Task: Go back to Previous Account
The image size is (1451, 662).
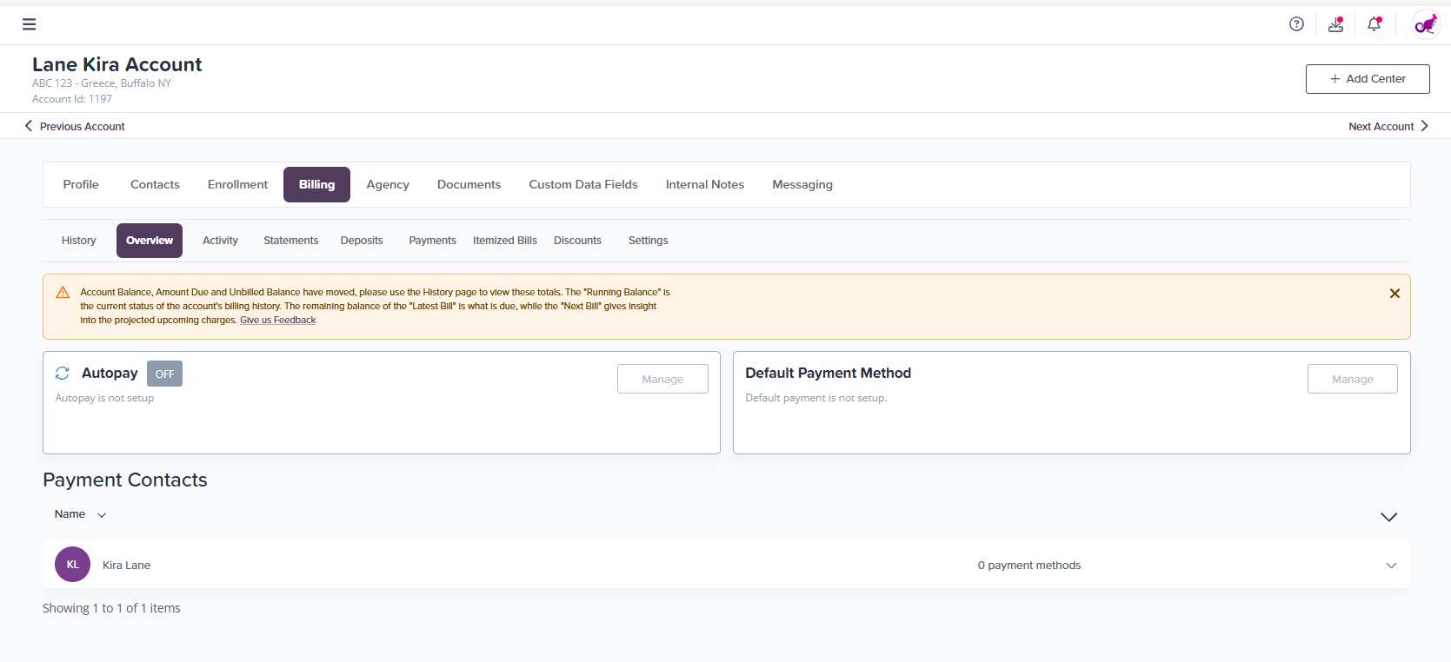Action: tap(75, 127)
